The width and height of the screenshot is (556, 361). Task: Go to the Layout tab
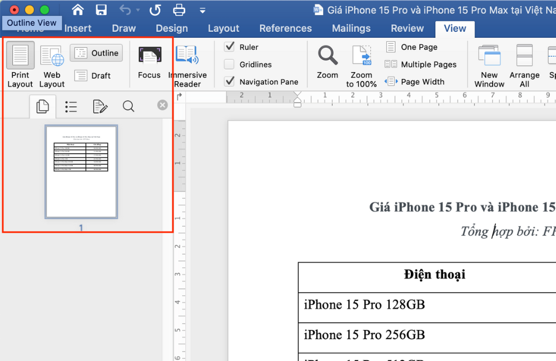pyautogui.click(x=224, y=28)
